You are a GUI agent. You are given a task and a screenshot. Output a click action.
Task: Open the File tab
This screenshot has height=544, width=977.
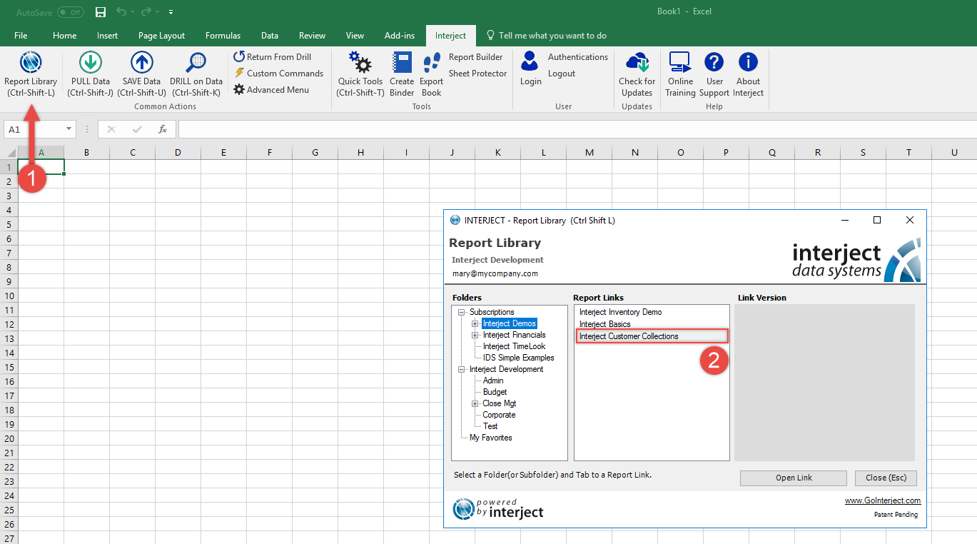coord(21,36)
